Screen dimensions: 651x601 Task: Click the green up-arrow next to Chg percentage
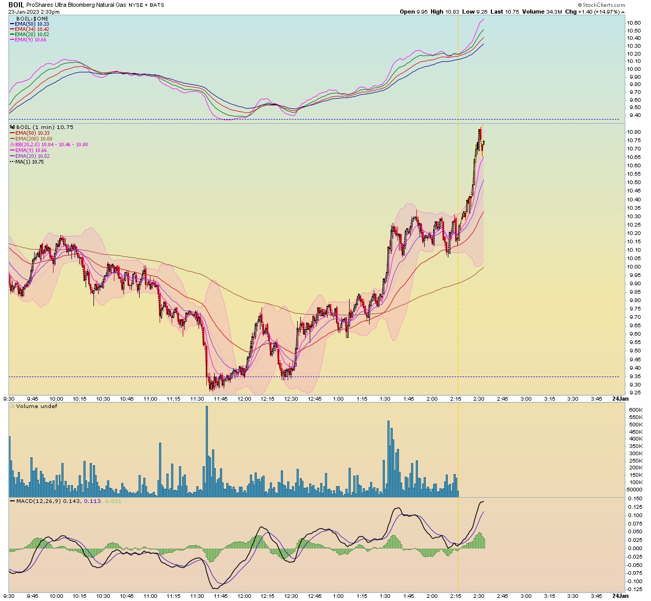[623, 12]
